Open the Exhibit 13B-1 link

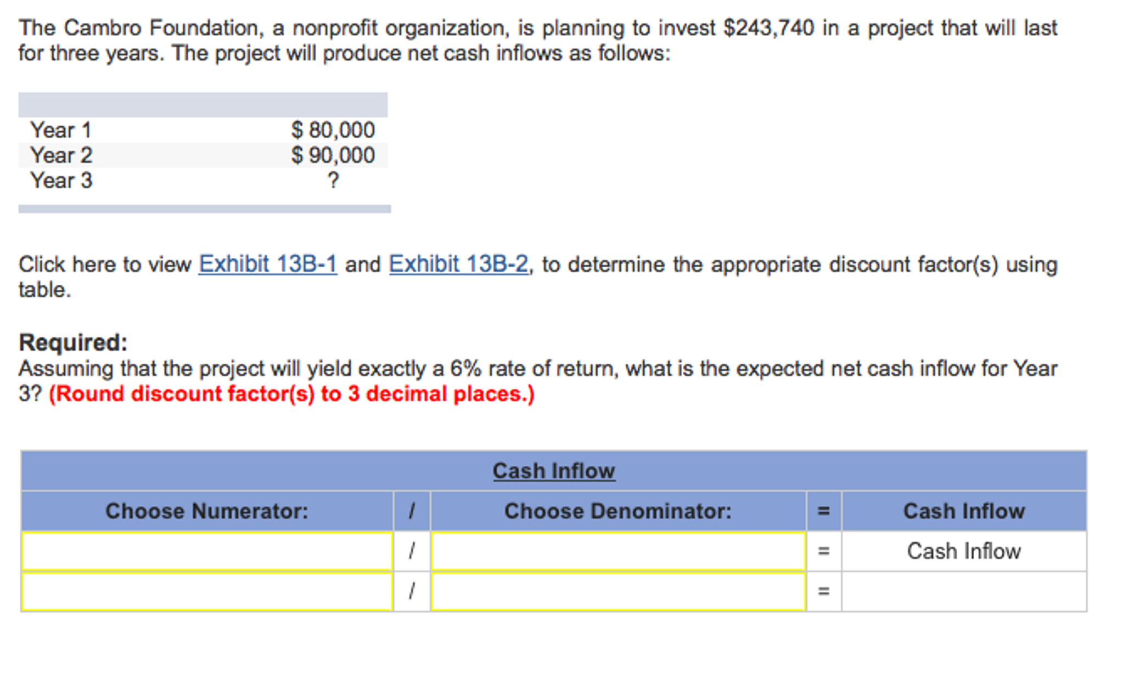point(267,264)
